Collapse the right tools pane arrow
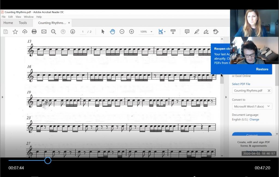 pos(226,97)
